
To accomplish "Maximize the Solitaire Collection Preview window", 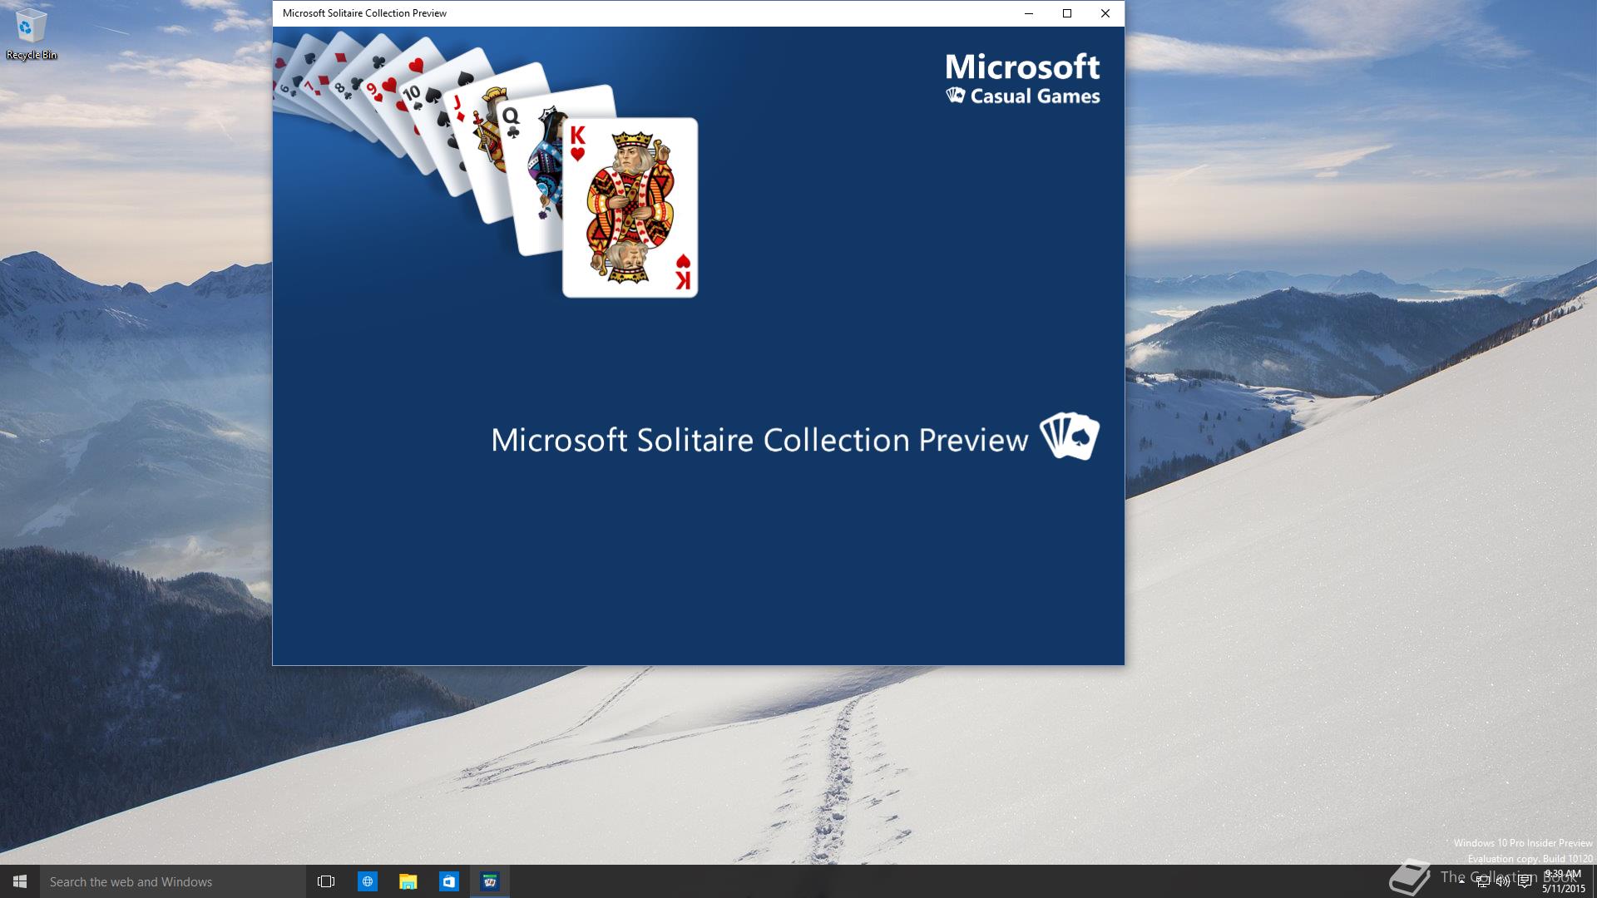I will click(1067, 13).
